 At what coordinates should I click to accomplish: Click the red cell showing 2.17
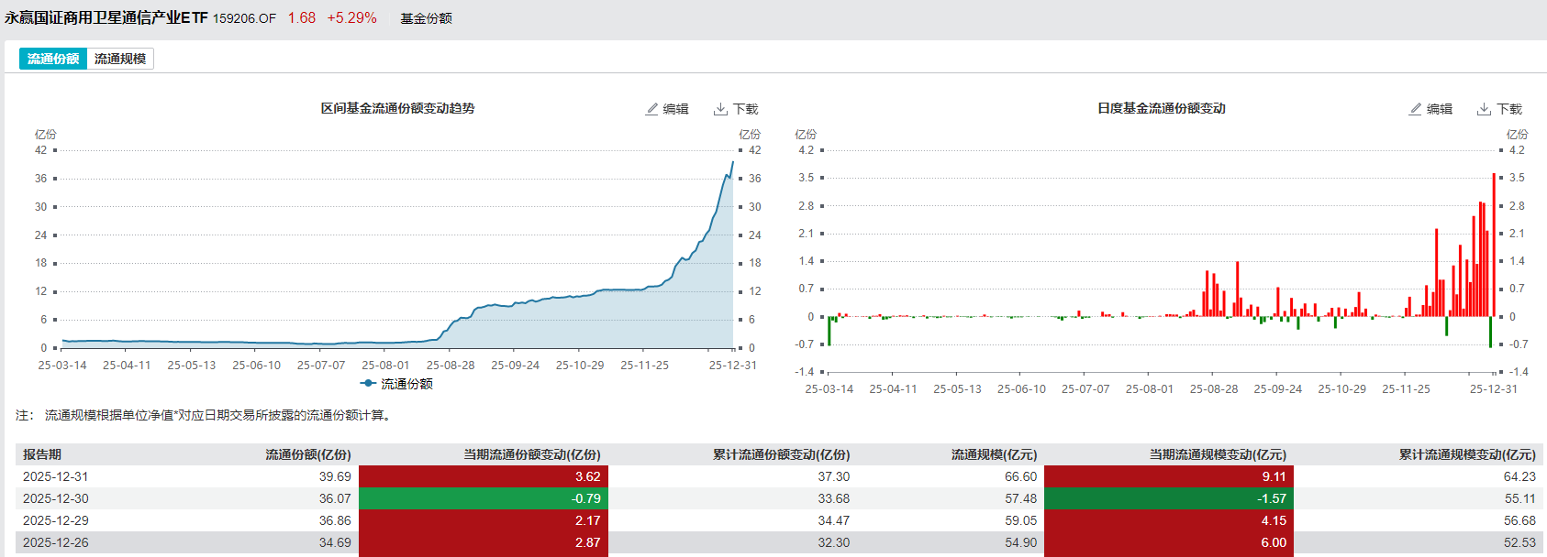click(x=484, y=520)
